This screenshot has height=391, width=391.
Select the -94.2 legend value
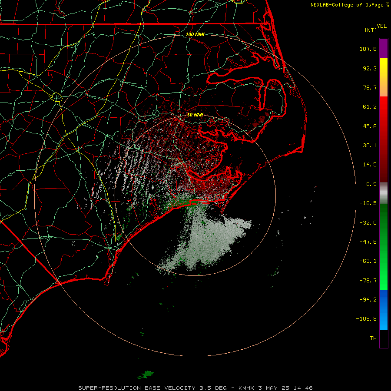[x=368, y=300]
